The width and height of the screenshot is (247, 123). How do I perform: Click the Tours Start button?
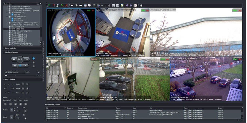click(x=18, y=118)
